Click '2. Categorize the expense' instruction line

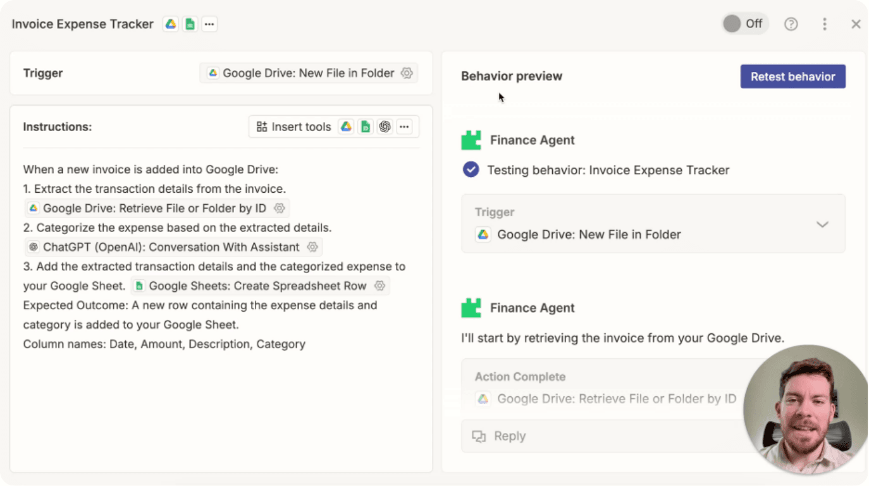tap(177, 228)
